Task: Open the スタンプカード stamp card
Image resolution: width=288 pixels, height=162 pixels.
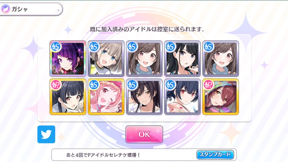Action: point(215,155)
